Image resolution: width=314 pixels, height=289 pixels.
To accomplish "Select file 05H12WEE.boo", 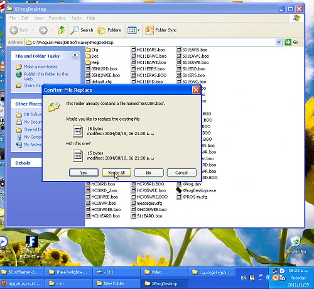I will tap(103, 75).
